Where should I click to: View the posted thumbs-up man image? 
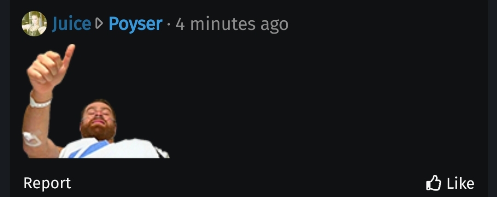pos(96,101)
